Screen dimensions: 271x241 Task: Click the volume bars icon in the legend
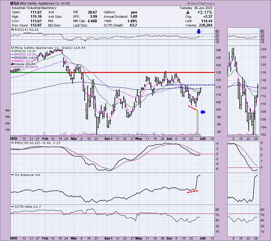12,64
